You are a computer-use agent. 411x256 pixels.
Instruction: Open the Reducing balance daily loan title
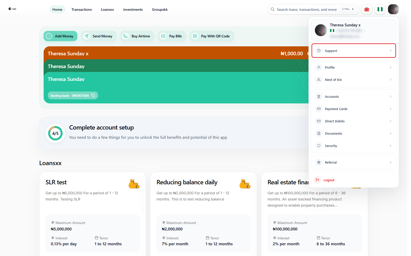click(x=187, y=182)
